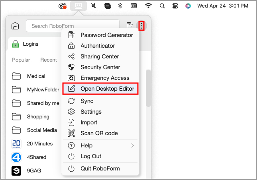Expand the Help submenu
Screen dimensions: 257x180
coord(100,145)
